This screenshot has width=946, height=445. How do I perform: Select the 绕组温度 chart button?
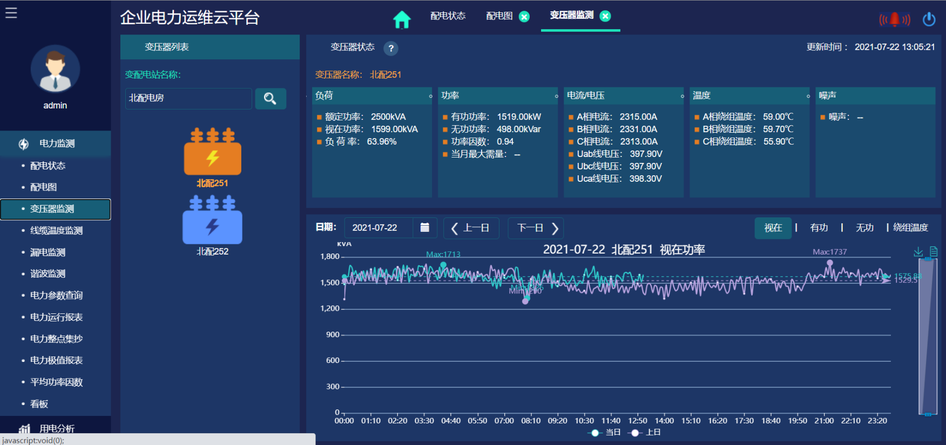click(x=910, y=228)
